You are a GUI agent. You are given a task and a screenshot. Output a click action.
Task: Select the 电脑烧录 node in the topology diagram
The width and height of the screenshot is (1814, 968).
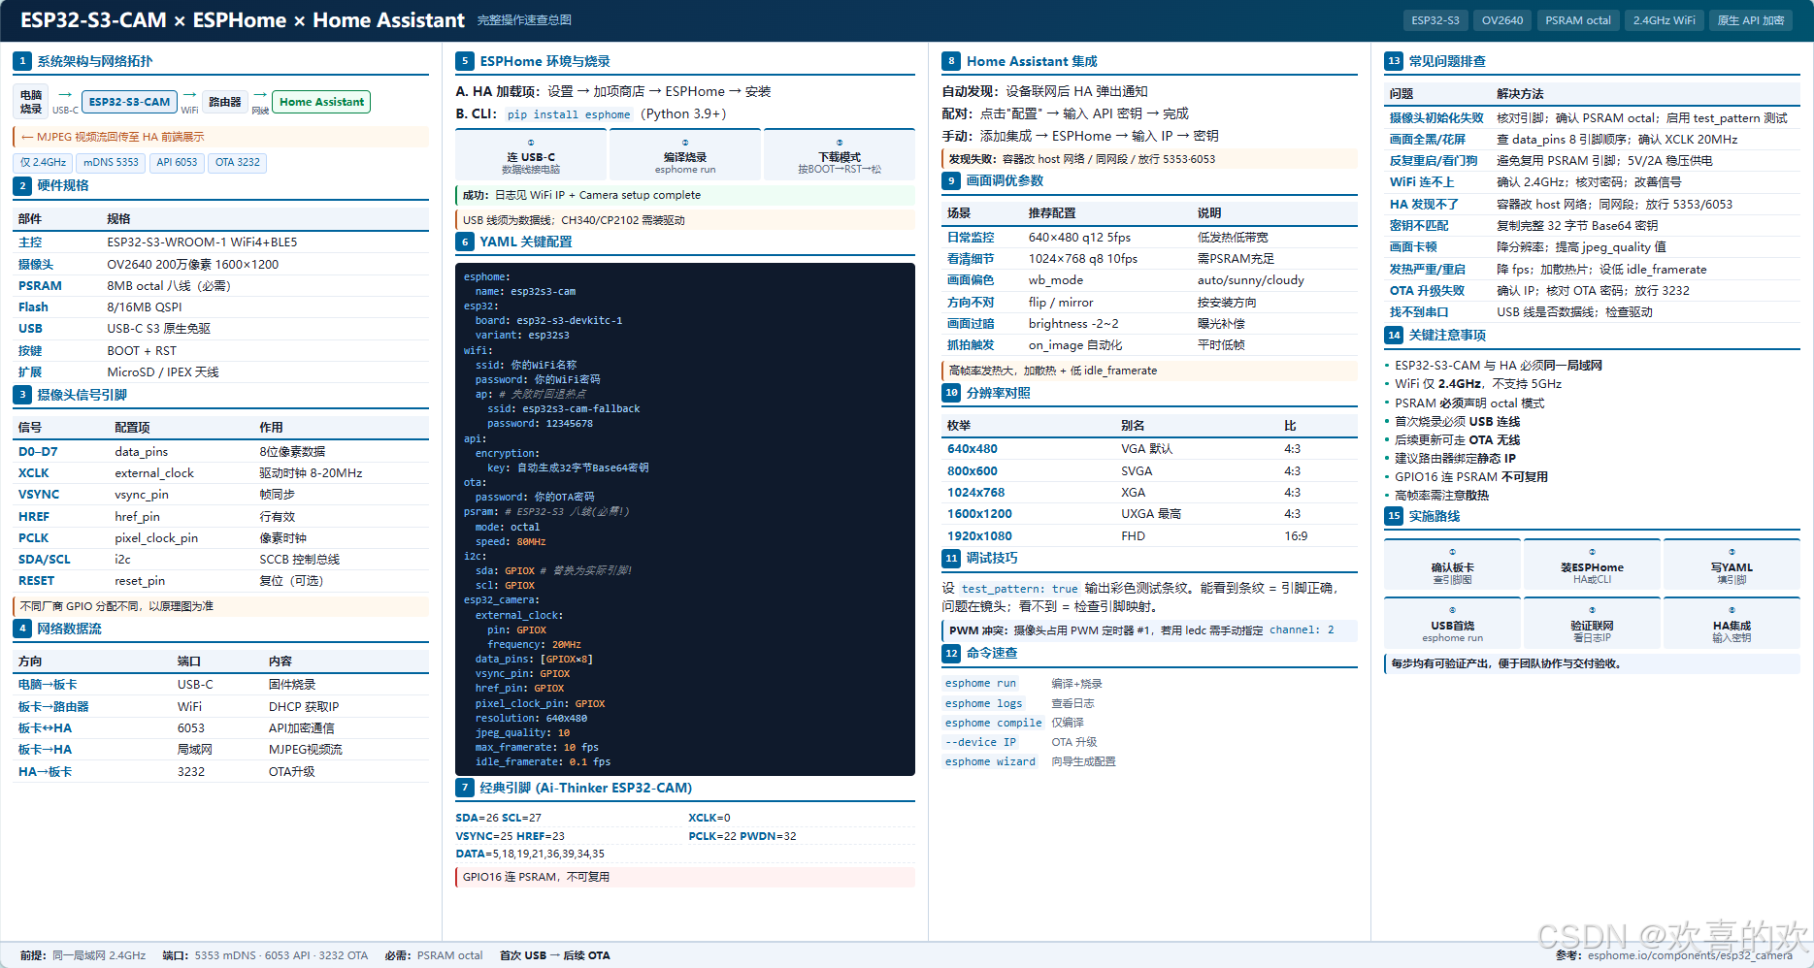point(31,102)
